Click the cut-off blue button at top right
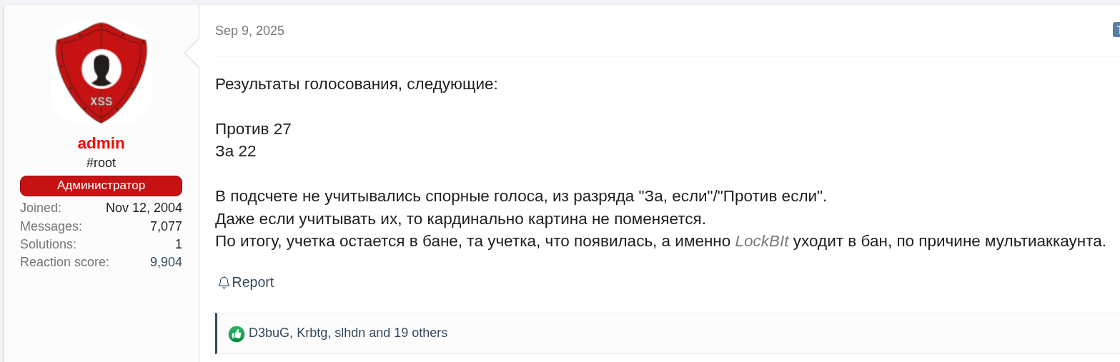Screen dimensions: 1120x362 point(1116,30)
